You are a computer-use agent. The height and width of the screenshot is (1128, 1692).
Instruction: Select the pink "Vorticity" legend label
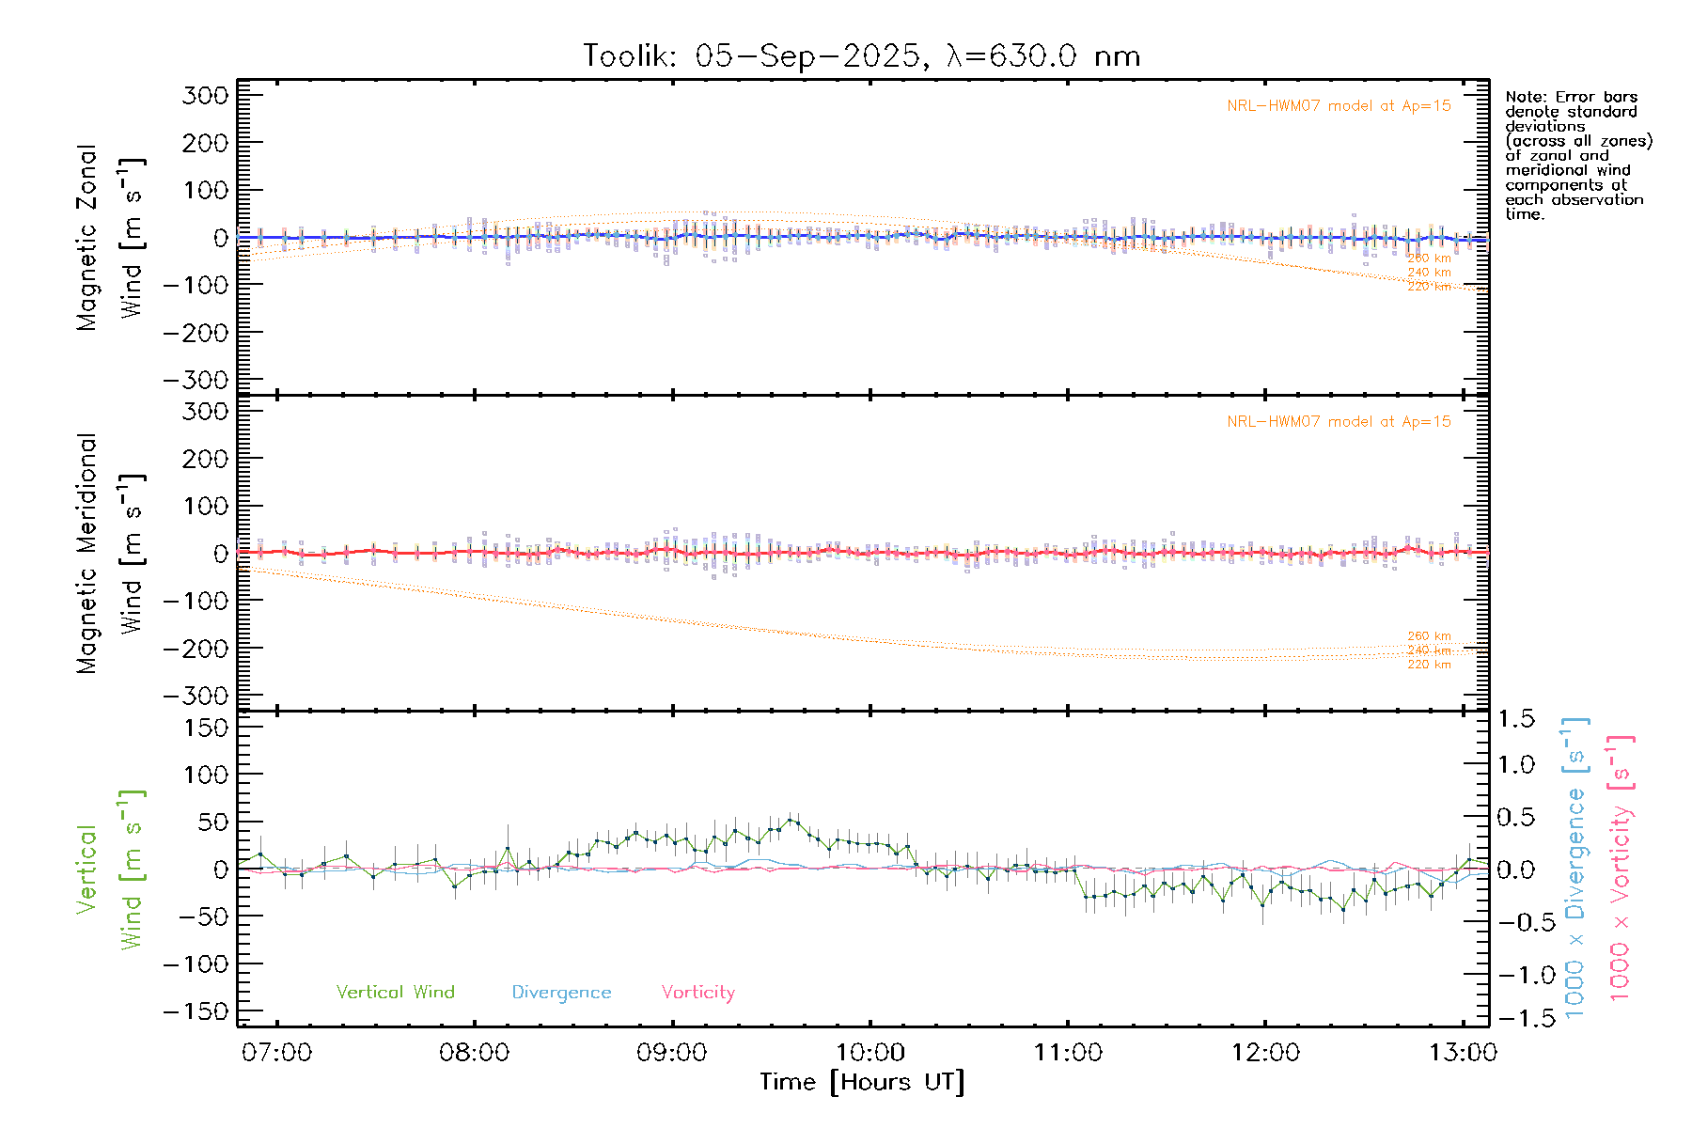point(697,992)
